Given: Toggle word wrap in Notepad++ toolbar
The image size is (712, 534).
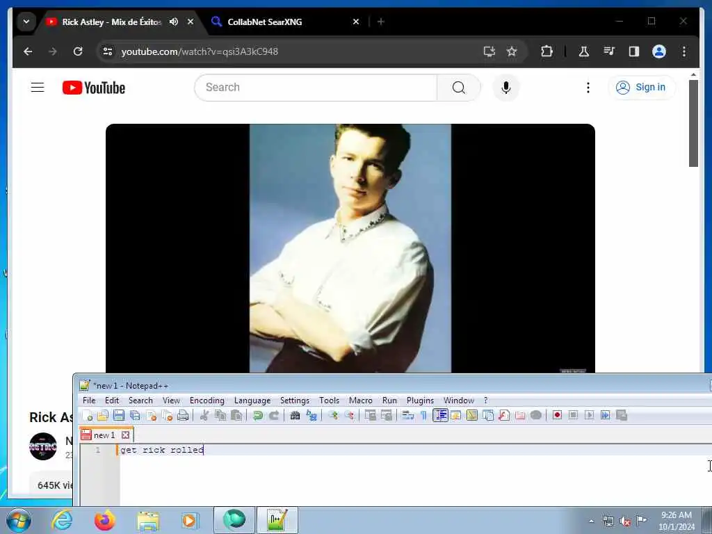Looking at the screenshot, I should click(x=407, y=416).
